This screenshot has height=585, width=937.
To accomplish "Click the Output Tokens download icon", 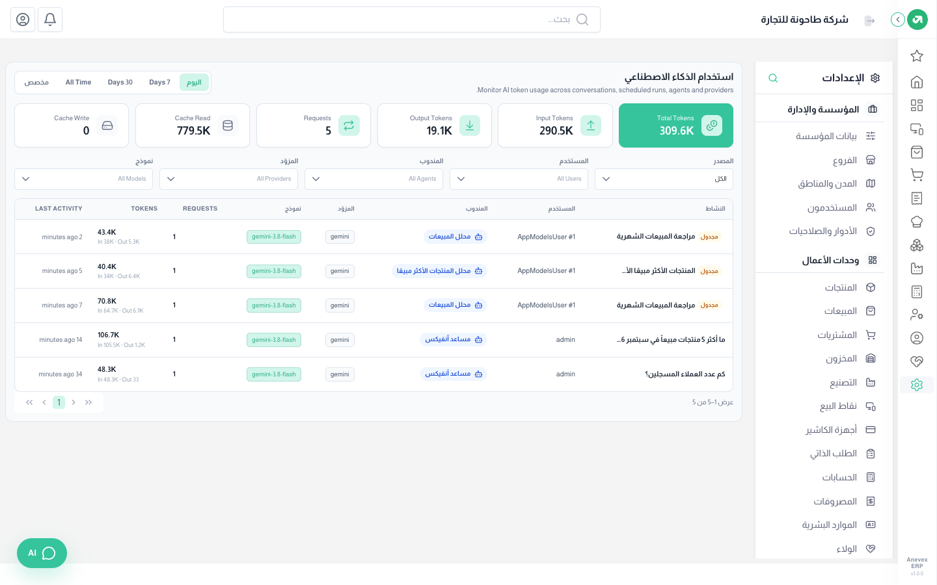I will pyautogui.click(x=470, y=125).
